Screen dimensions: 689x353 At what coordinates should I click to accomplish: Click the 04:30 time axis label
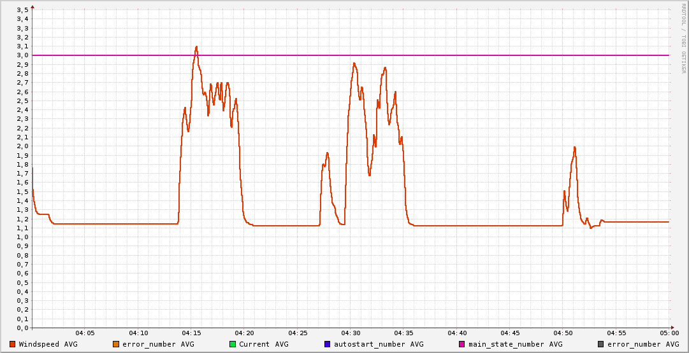coord(351,333)
